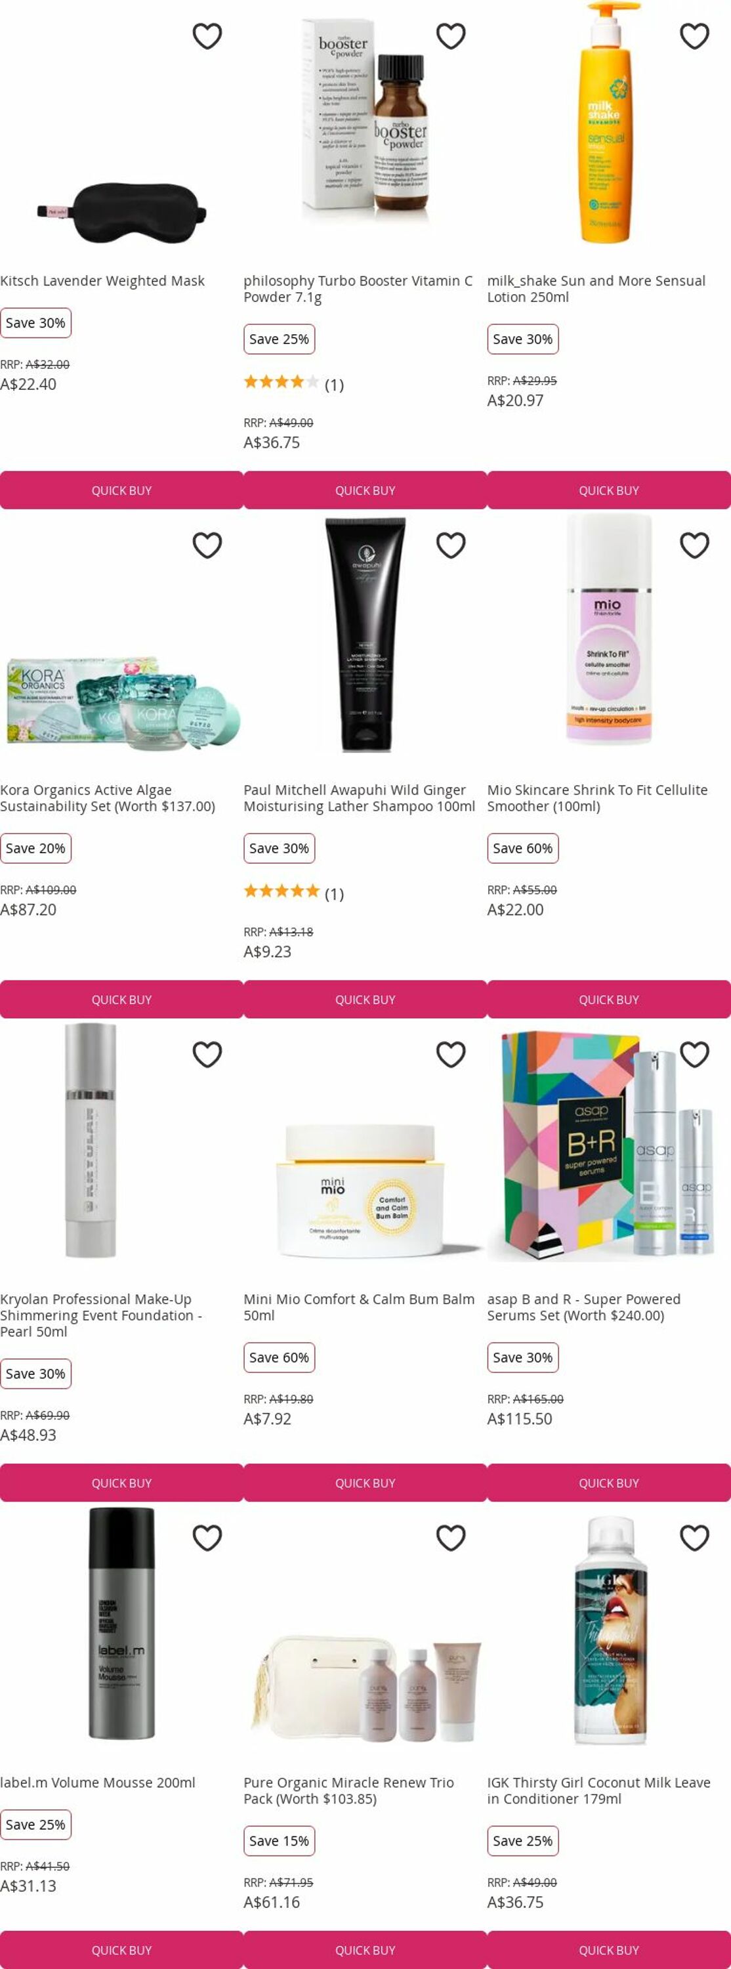The image size is (731, 1969).
Task: Add Kitsch Lavender Weighted Mask to wishlist
Action: [x=207, y=36]
